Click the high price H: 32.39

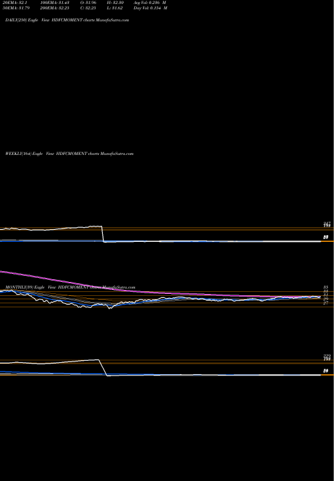click(116, 3)
